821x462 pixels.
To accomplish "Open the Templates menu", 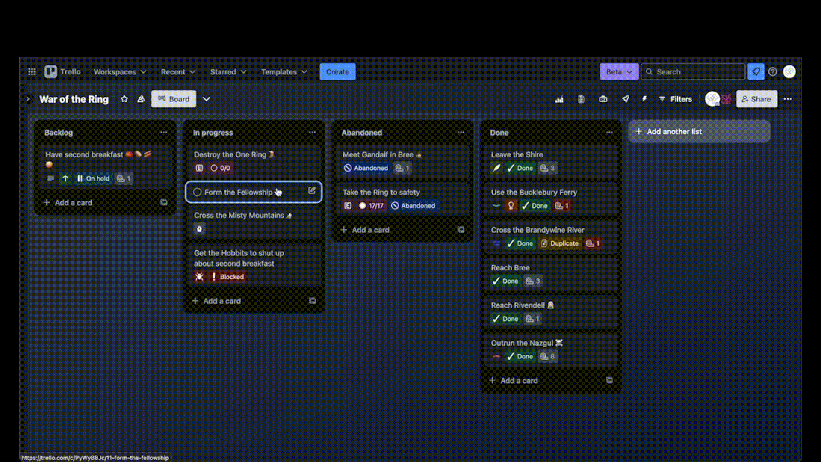I will (x=284, y=72).
